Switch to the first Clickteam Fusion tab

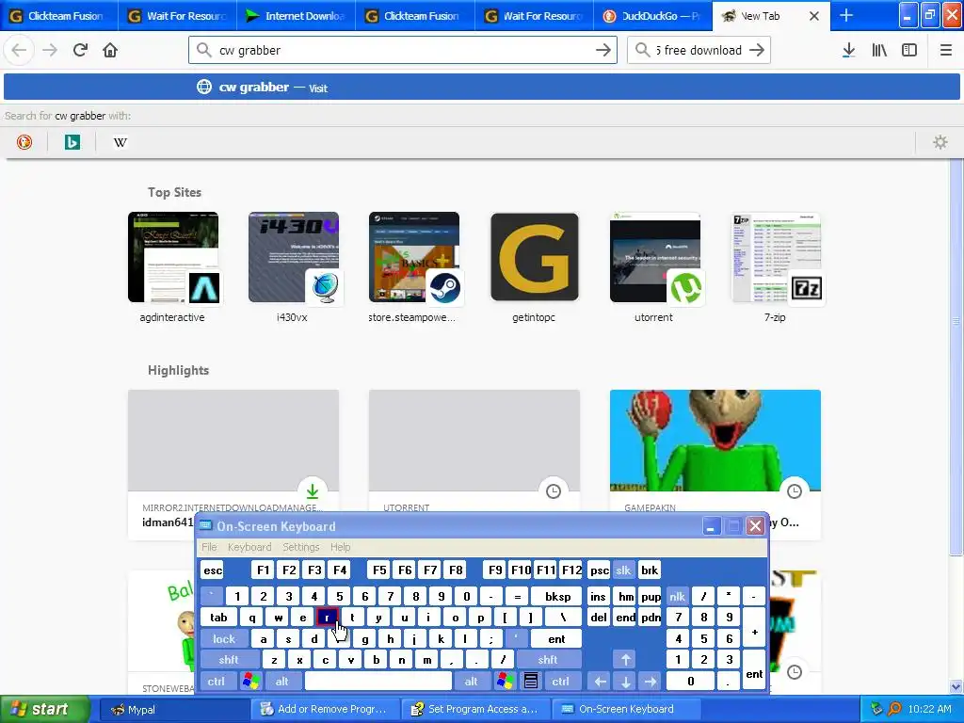click(58, 16)
